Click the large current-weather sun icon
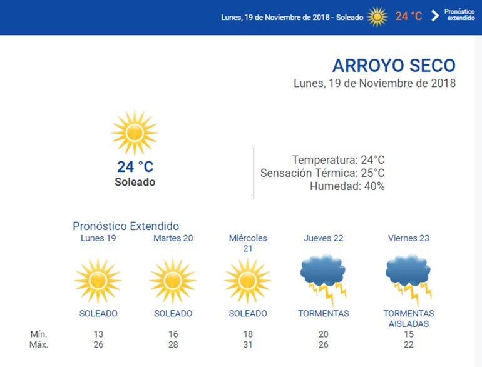This screenshot has height=367, width=482. coord(135,133)
